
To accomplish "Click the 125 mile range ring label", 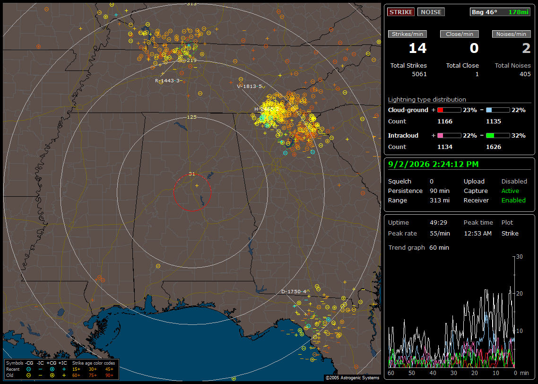I will tap(192, 117).
